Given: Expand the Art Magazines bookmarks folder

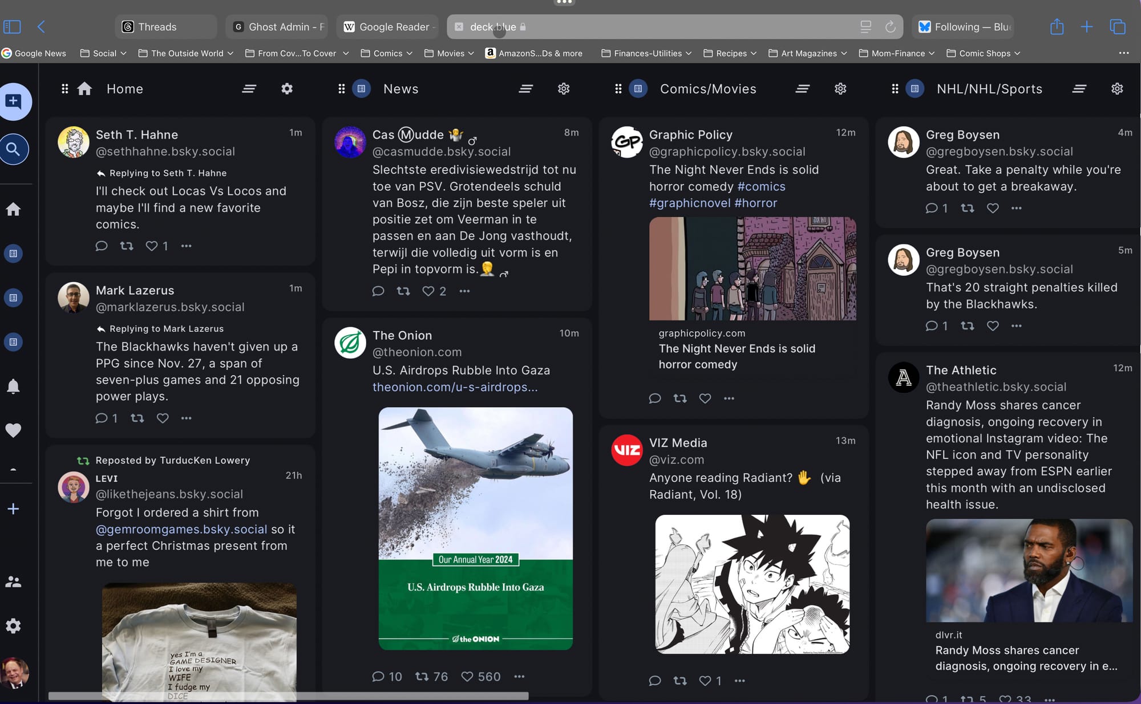Looking at the screenshot, I should tap(807, 53).
